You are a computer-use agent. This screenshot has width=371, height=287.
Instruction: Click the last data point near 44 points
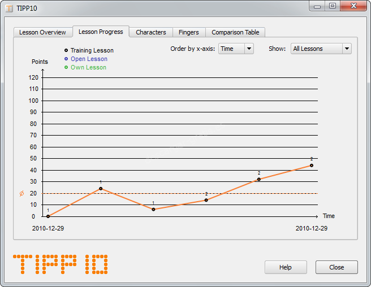[x=312, y=166]
